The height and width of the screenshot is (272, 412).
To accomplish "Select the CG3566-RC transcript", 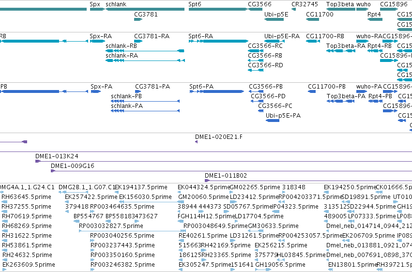I will click(256, 51).
